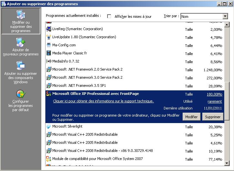
Task: Click the 77,14Mo size value
Action: 215,159
